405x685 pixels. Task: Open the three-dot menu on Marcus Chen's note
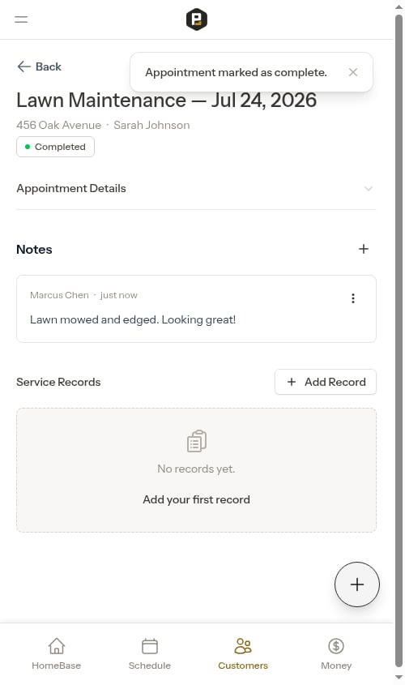(x=353, y=298)
